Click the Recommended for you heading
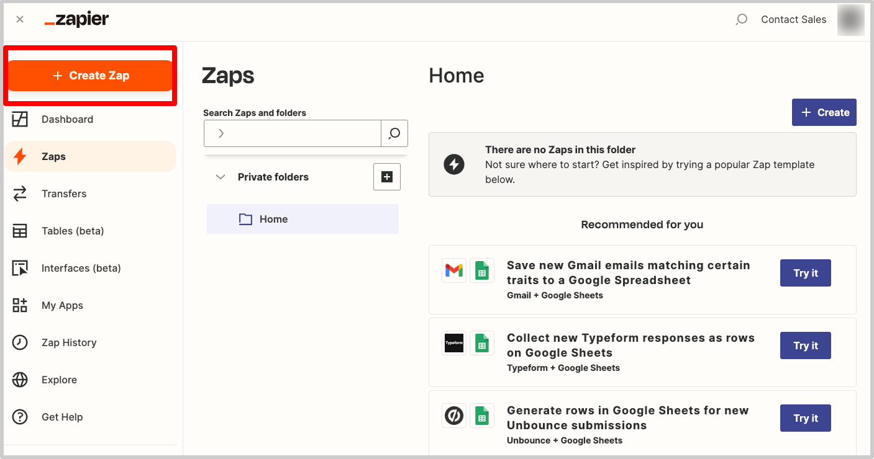Screen dimensions: 874x459 (x=642, y=225)
